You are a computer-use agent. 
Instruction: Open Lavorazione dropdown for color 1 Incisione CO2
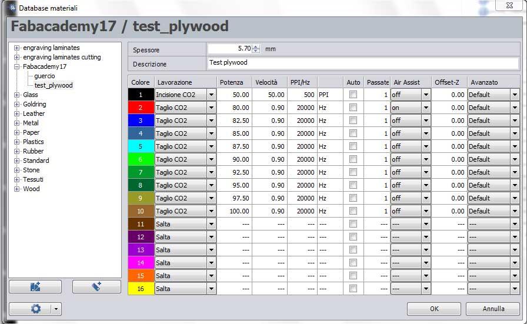(211, 95)
